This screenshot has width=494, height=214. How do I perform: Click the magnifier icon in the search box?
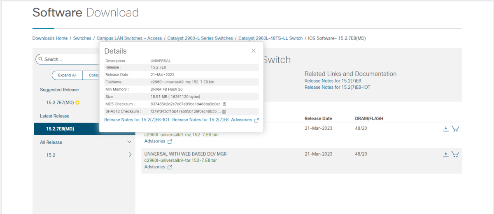(40, 59)
